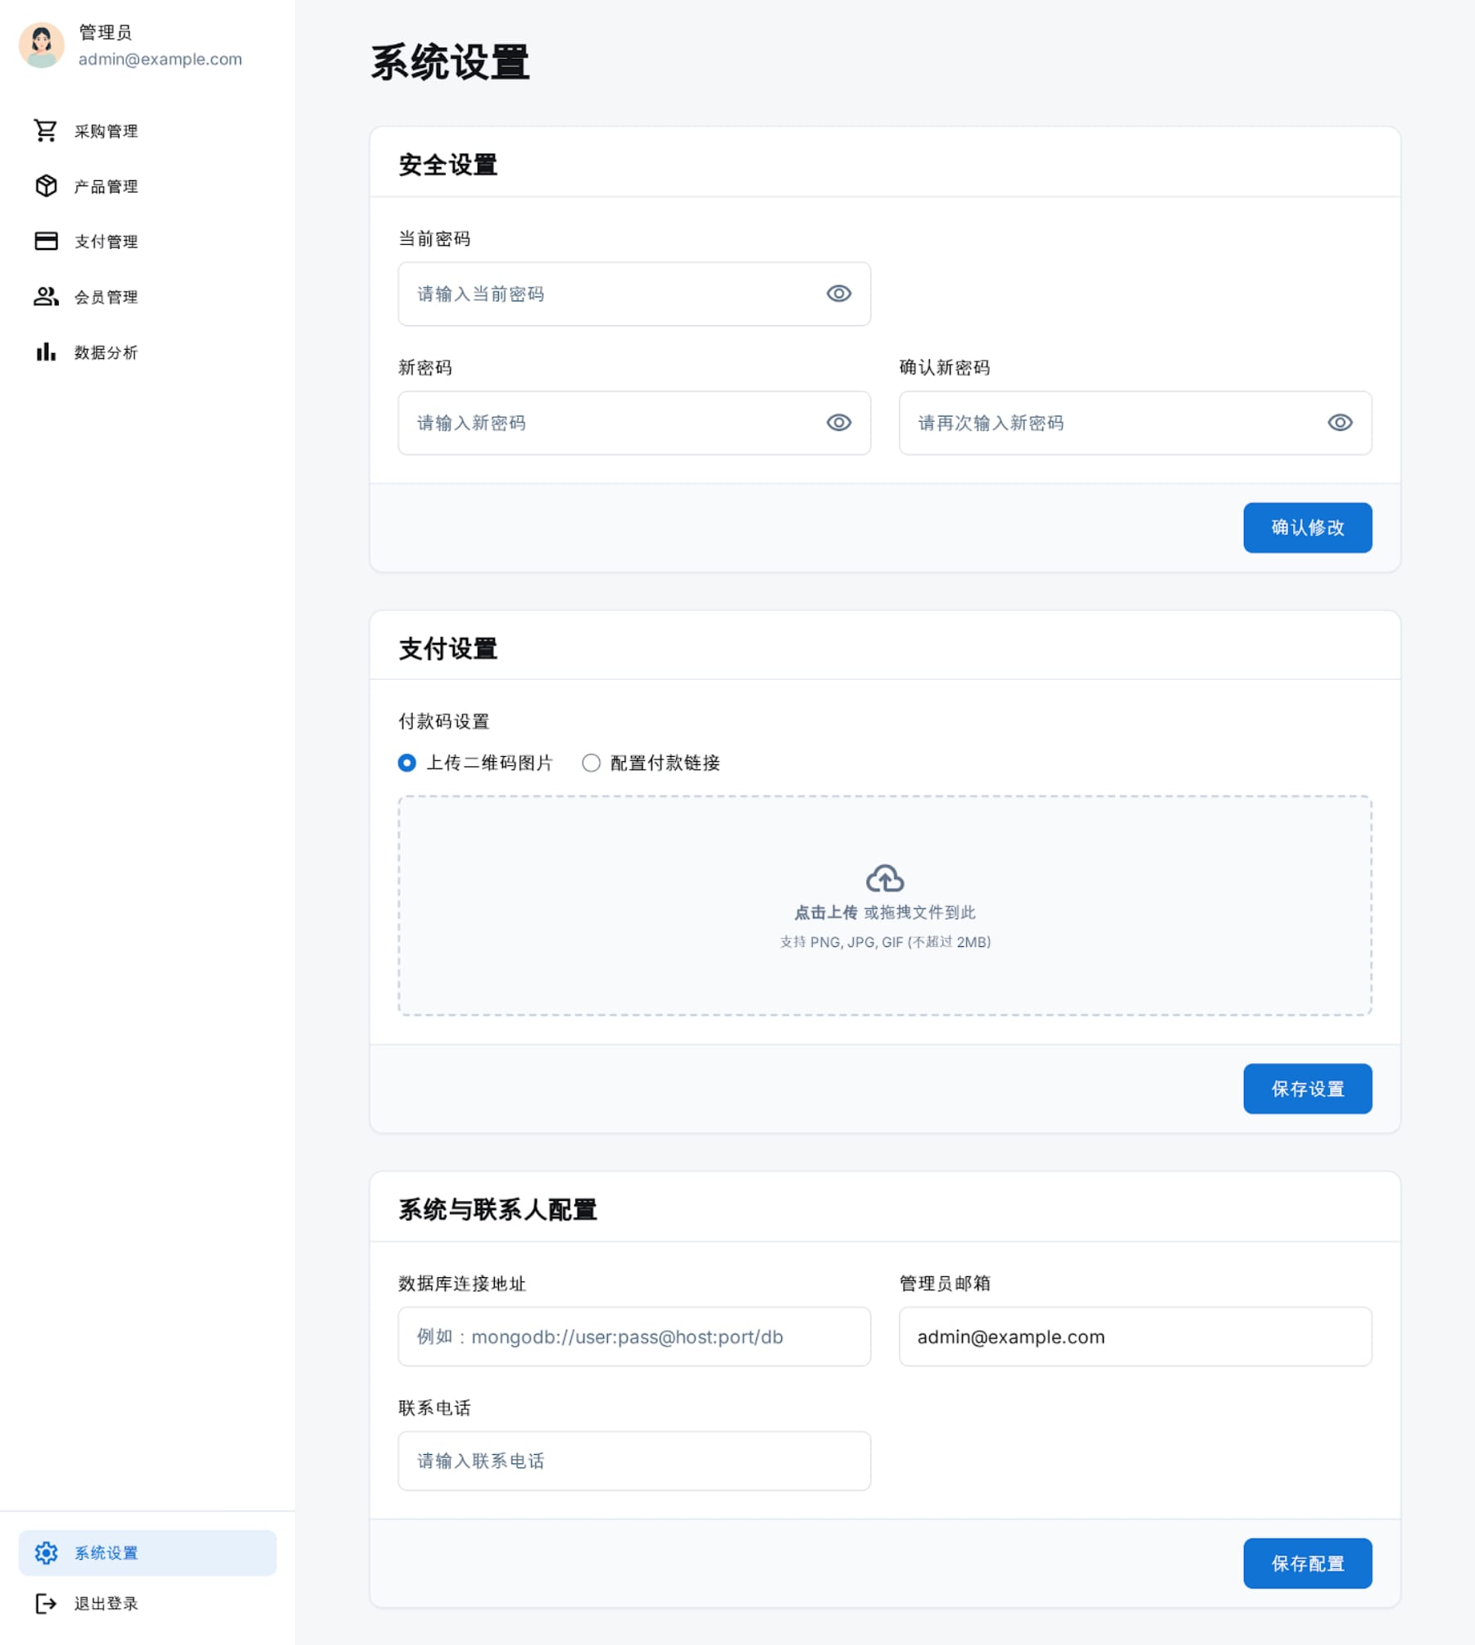Reveal the 确认新密码 field contents
Screen dimensions: 1475x1645
[x=1340, y=423]
